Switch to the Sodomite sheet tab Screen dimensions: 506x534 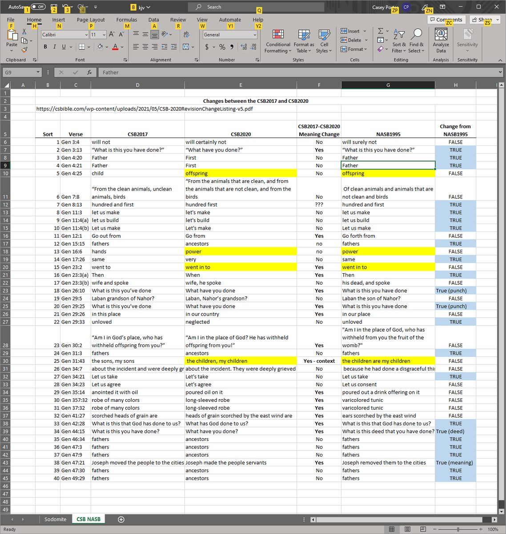55,519
